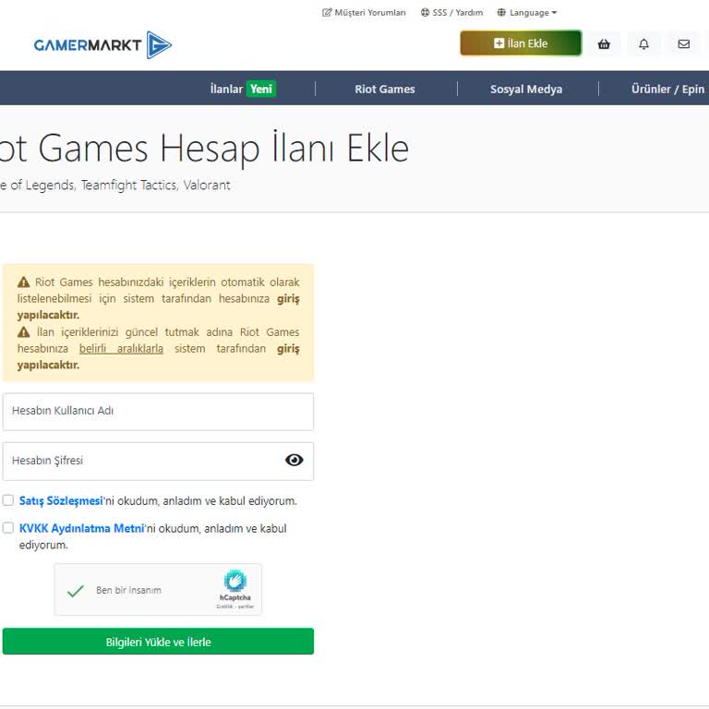Viewport: 709px width, 709px height.
Task: Click the İlan Ekle button
Action: coord(521,43)
